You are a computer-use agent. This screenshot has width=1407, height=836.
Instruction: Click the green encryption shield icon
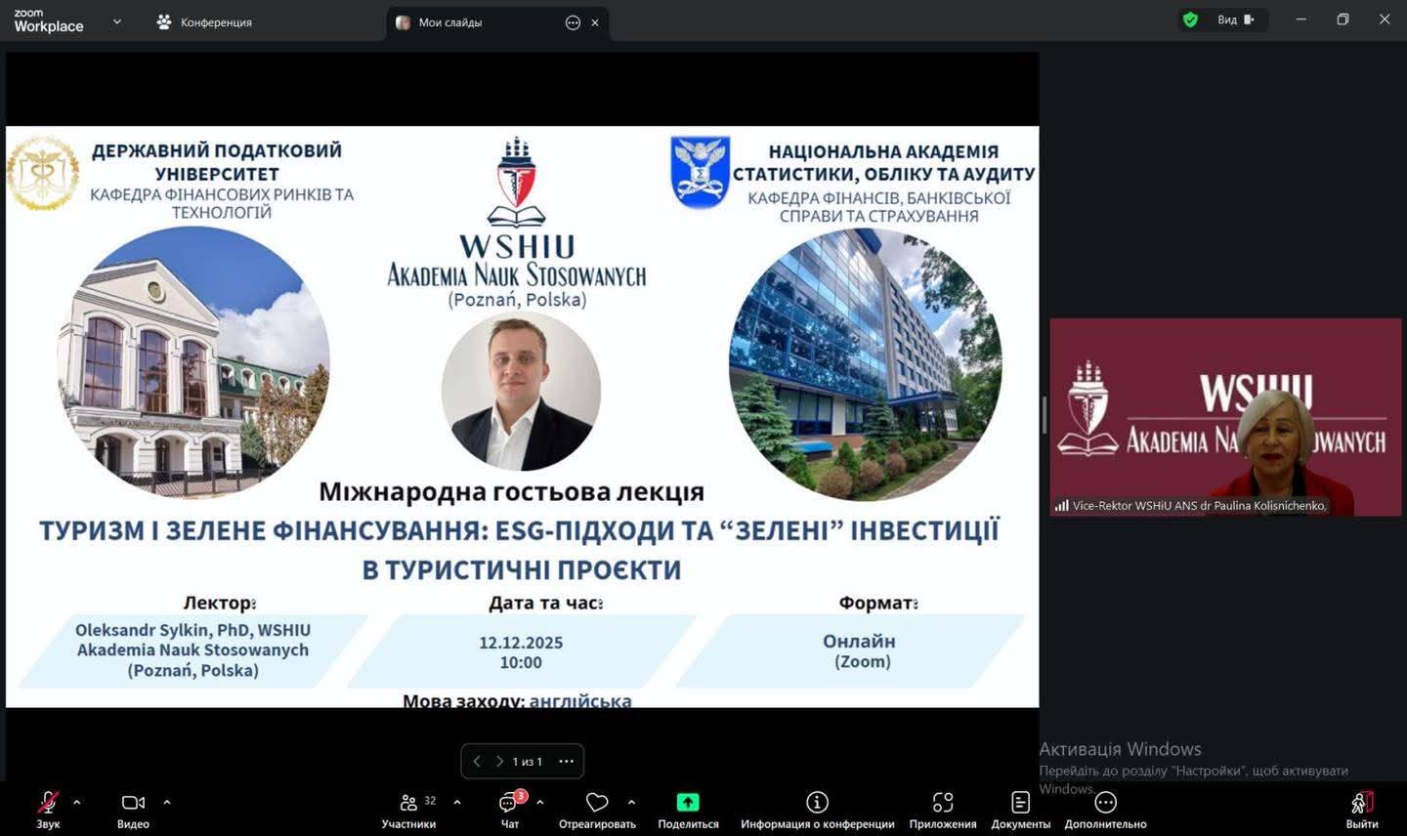(1190, 20)
